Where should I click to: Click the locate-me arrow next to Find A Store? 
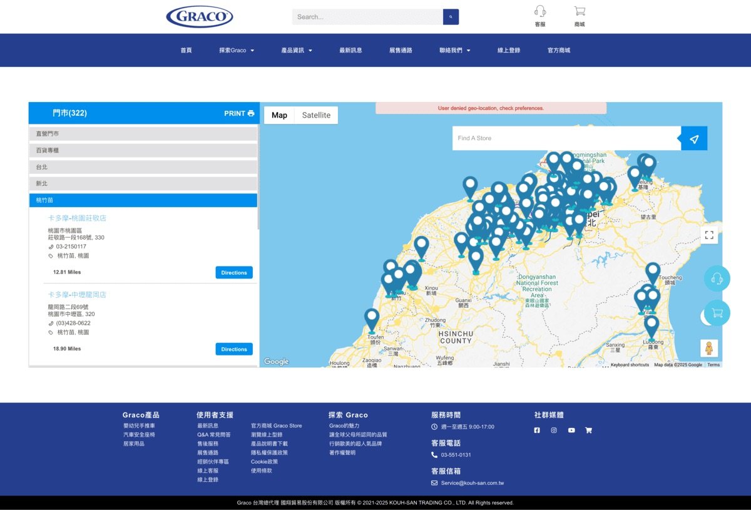tap(694, 138)
